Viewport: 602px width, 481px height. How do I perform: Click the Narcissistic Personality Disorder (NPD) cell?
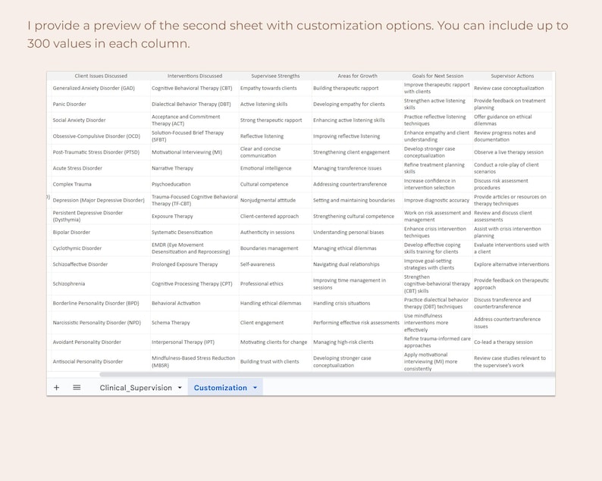[101, 323]
